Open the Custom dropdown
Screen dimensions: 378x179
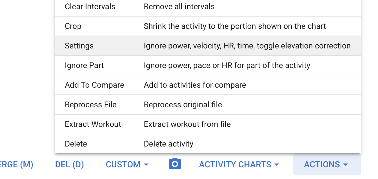coord(127,165)
